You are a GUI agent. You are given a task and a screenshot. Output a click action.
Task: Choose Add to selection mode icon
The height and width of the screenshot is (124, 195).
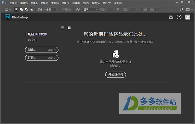21,9
